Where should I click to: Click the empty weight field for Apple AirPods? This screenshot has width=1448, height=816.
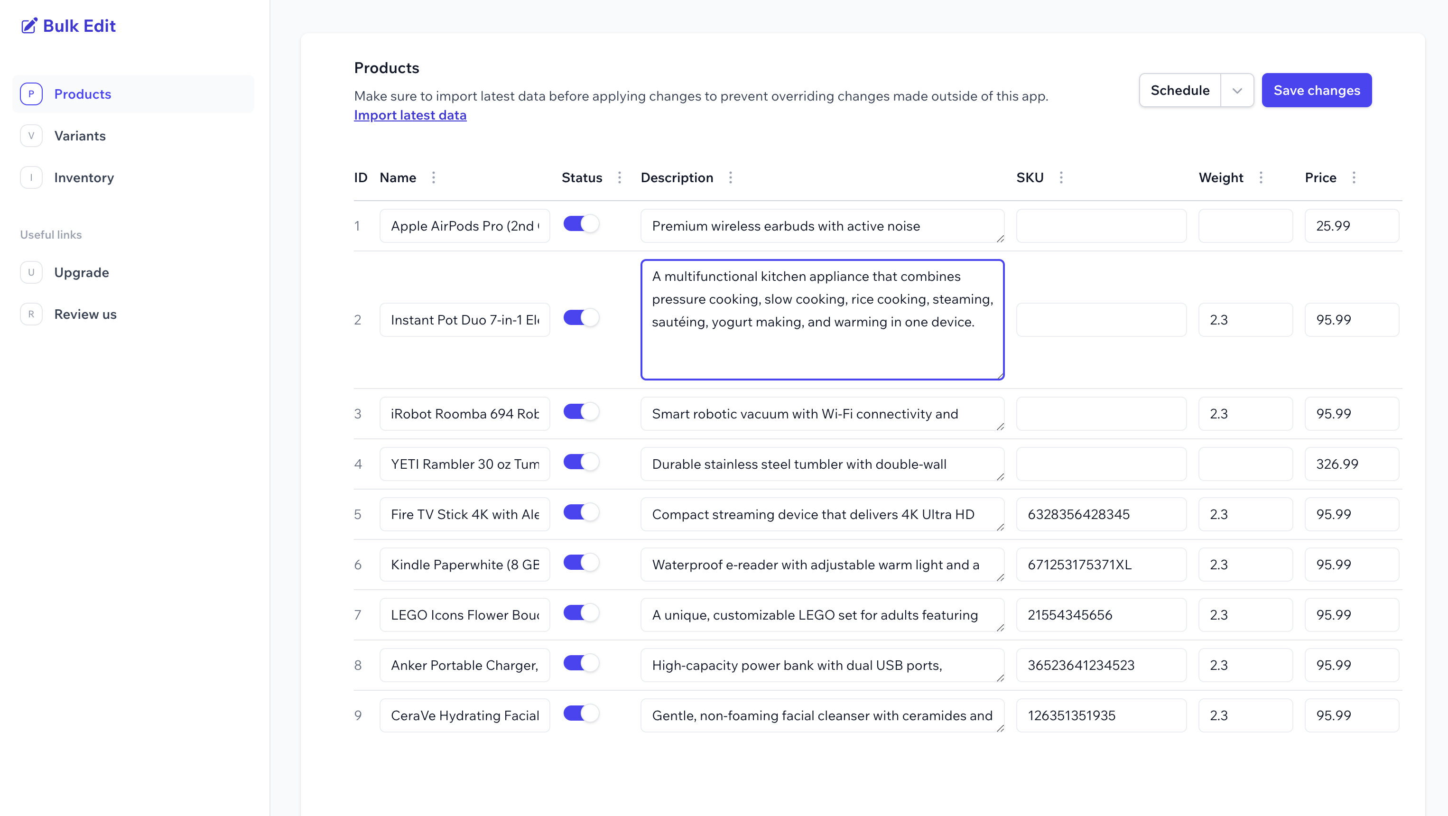[x=1245, y=226]
